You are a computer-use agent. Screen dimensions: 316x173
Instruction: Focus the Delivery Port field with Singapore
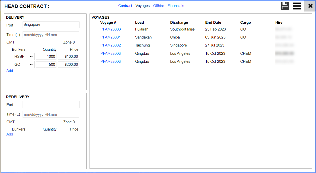pyautogui.click(x=51, y=25)
